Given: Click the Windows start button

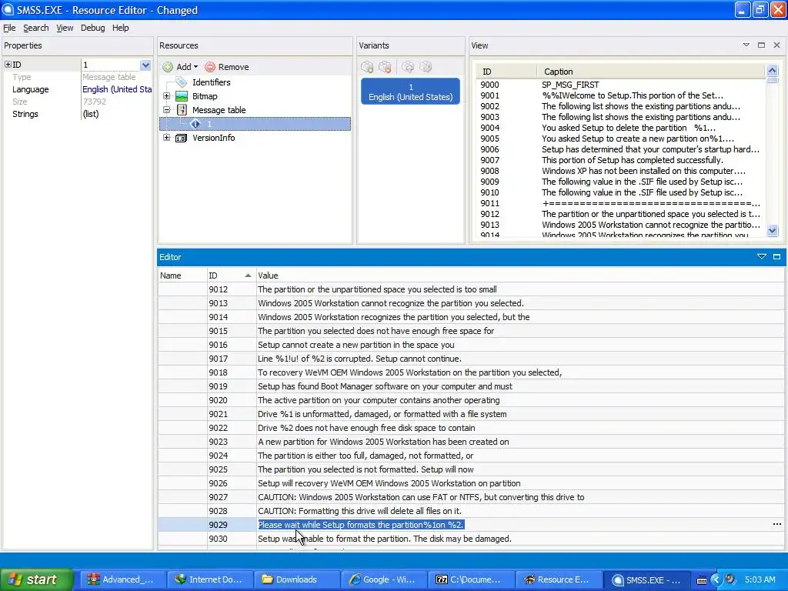Looking at the screenshot, I should click(36, 579).
